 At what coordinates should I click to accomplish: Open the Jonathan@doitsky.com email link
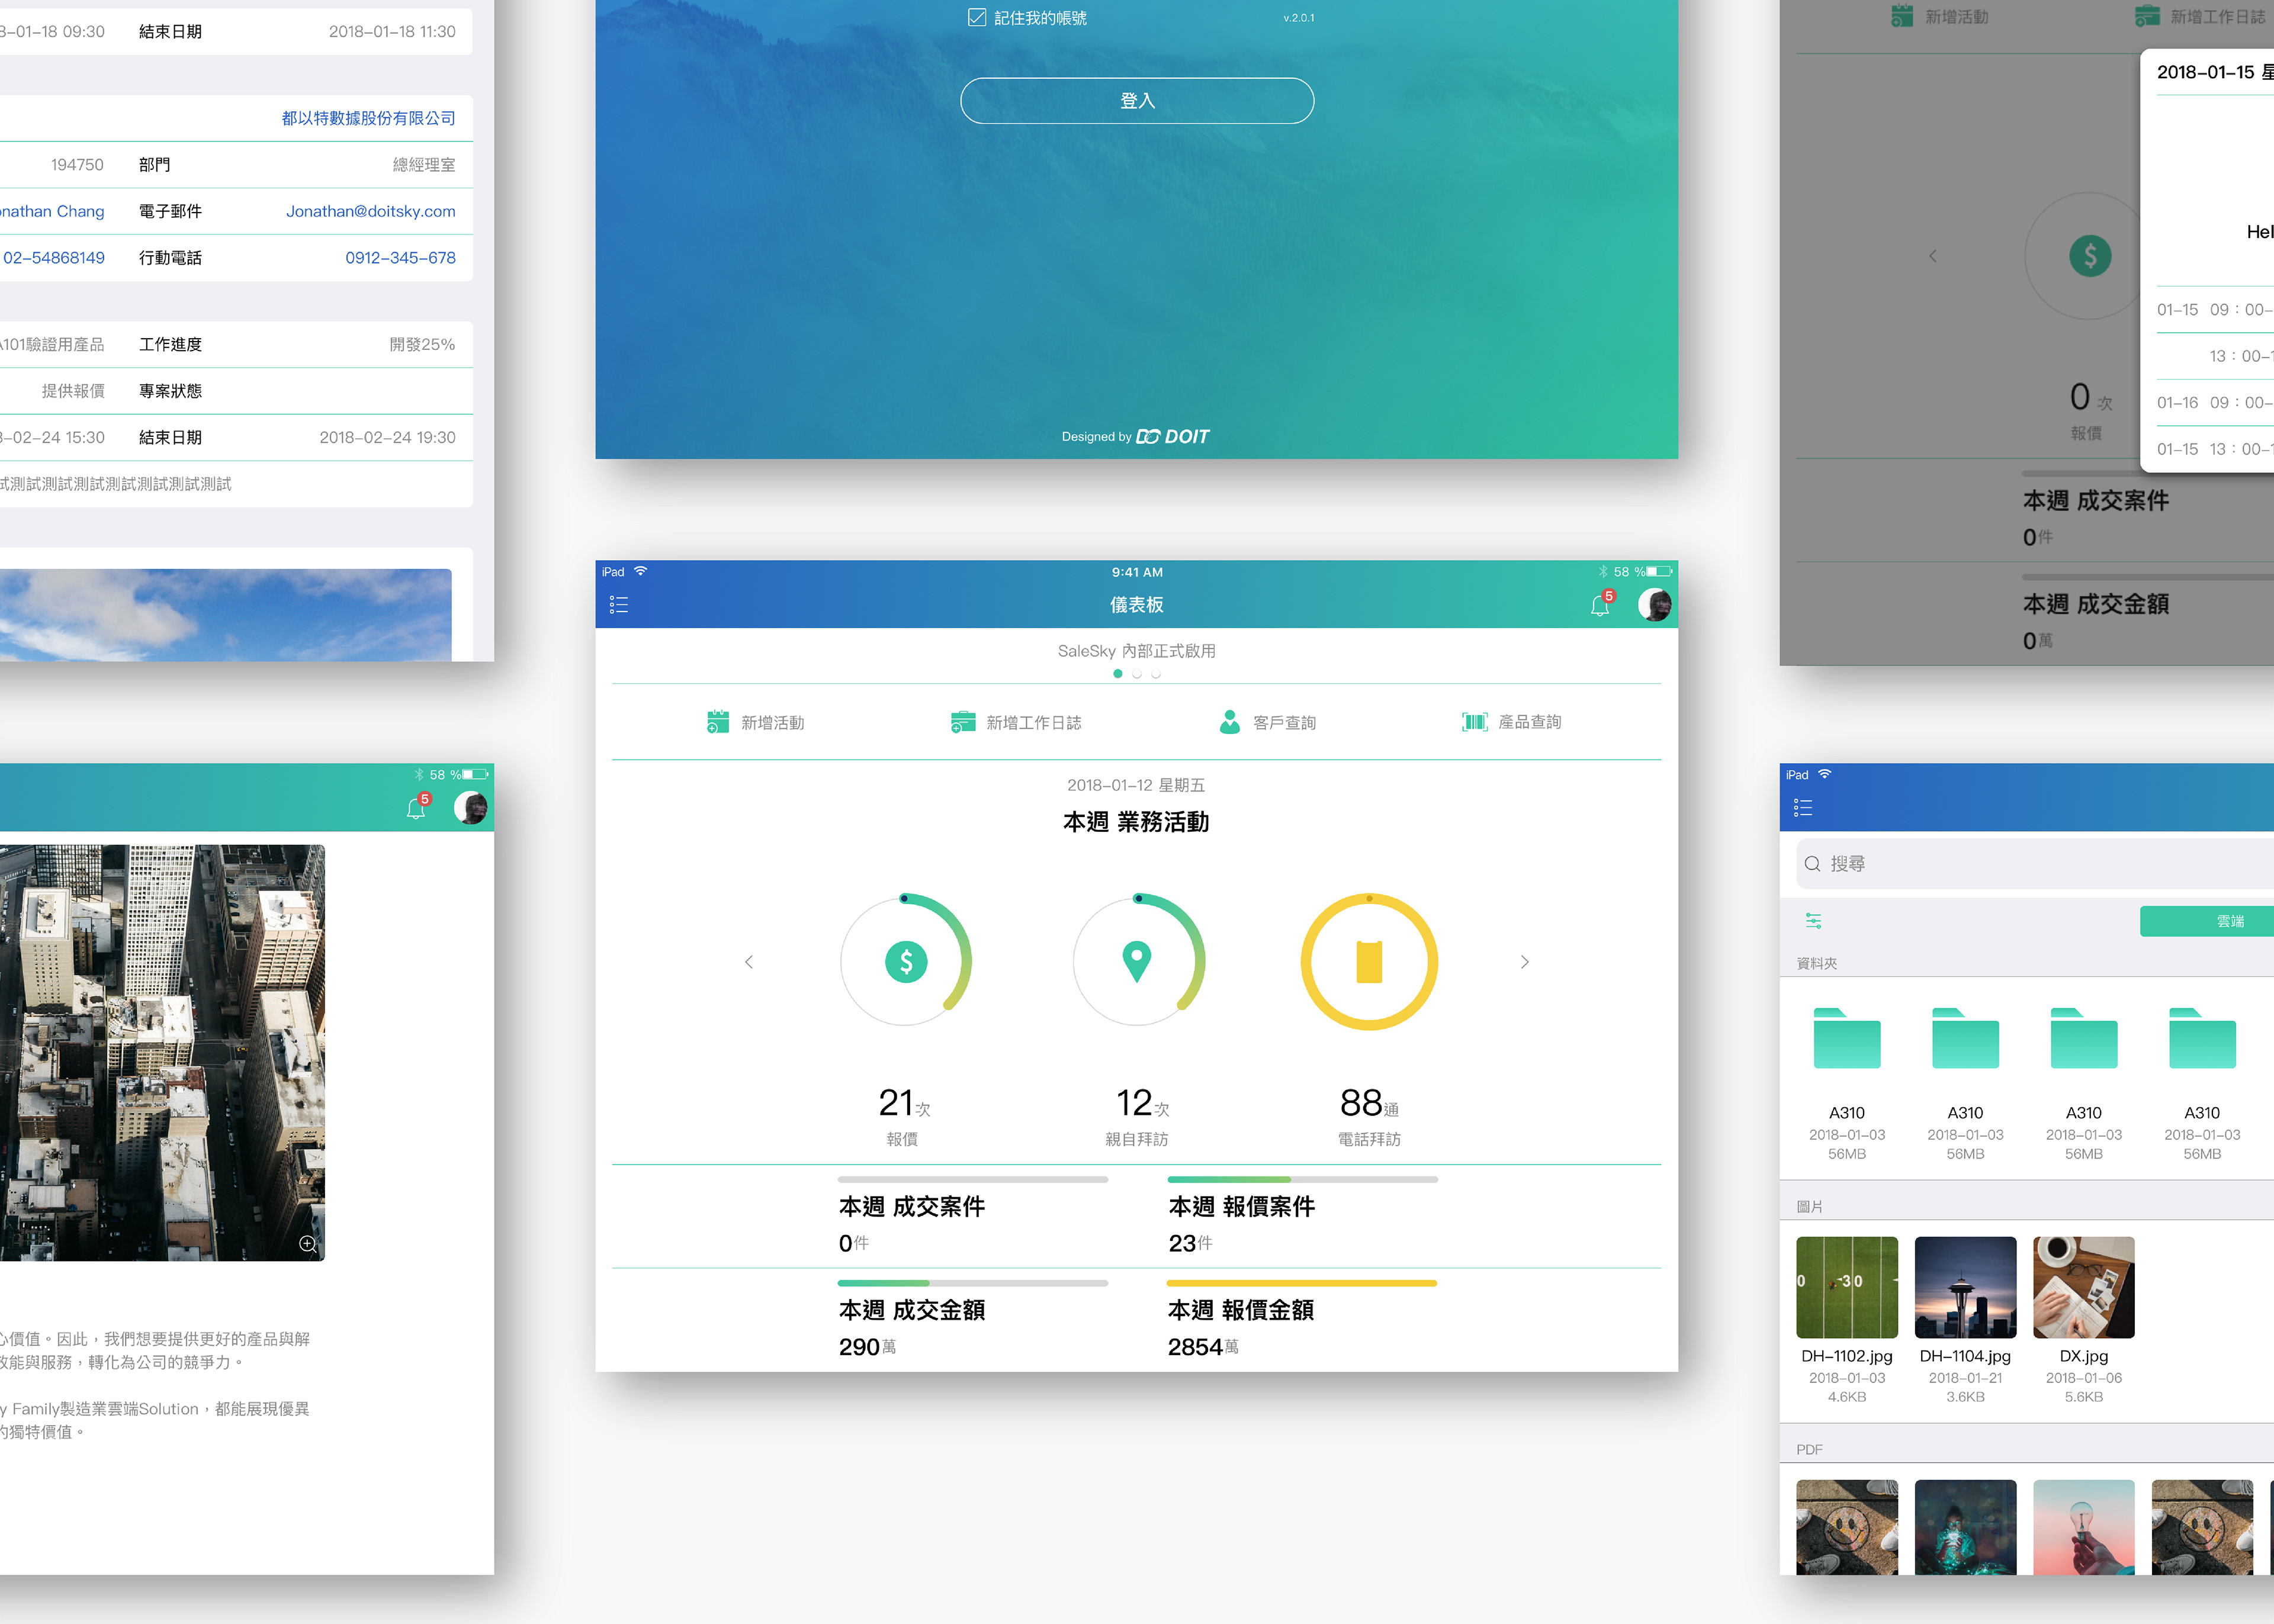(x=370, y=211)
